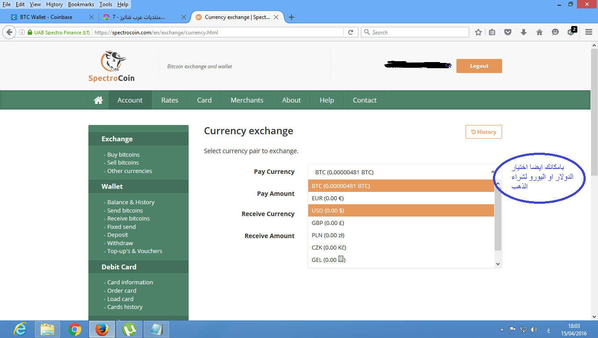Close the BTC Wallet - Coinbase tab

pos(91,17)
